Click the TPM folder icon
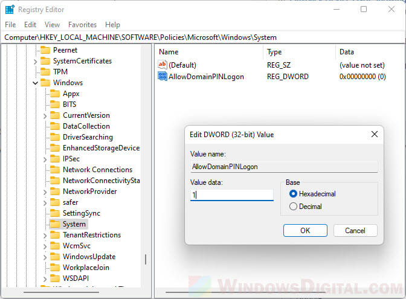The image size is (406, 299). coord(45,72)
